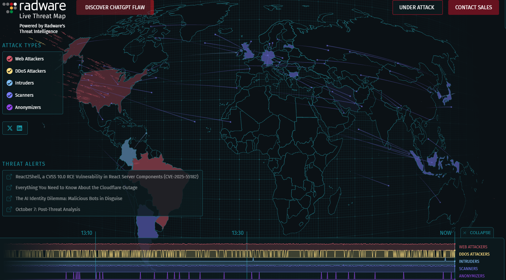Click the UNDER ATTACK button
Image resolution: width=506 pixels, height=280 pixels.
[x=417, y=7]
